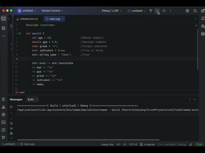Click the main breadcrumb function
This screenshot has height=153, width=205.
20,92
